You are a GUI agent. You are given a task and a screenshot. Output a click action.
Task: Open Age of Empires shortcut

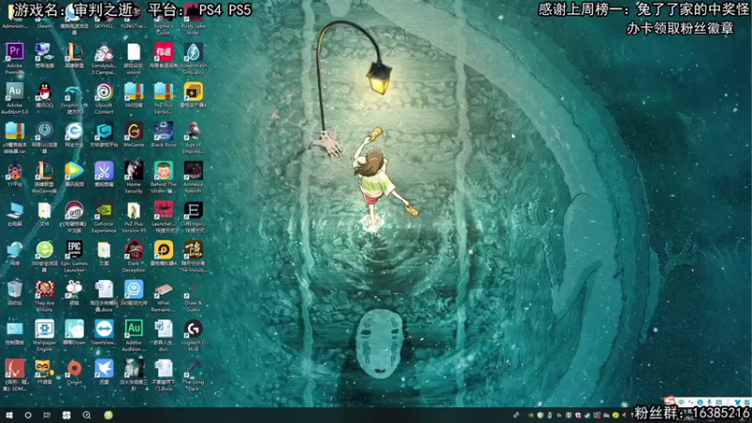[x=193, y=131]
